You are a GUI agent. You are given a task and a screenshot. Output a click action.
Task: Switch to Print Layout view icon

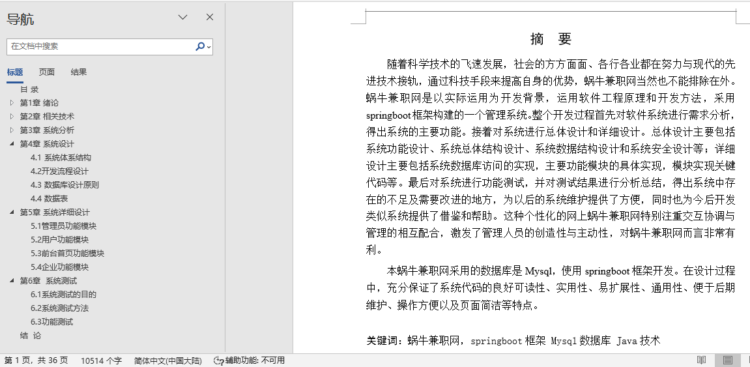click(x=727, y=360)
